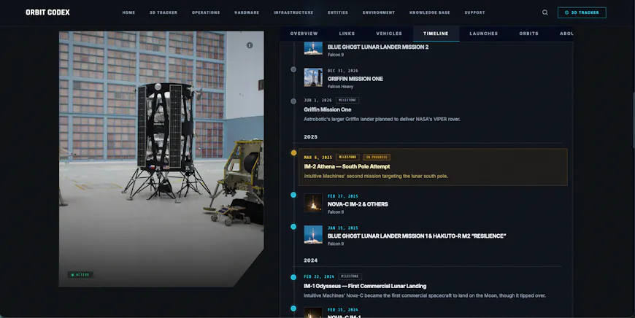Open the Infrastructure menu
Image resolution: width=635 pixels, height=318 pixels.
pos(293,12)
